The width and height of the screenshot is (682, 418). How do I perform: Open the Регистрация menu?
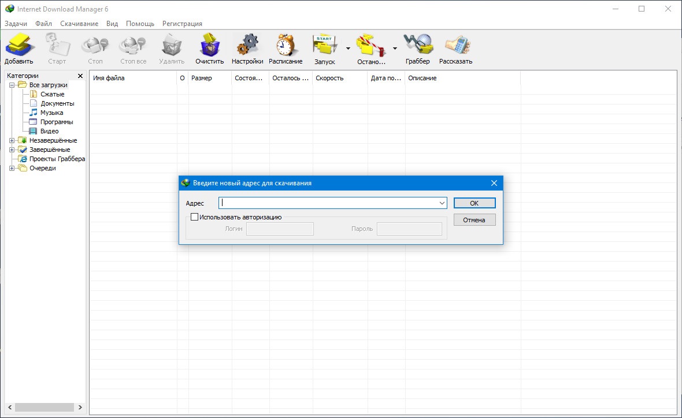(x=182, y=24)
